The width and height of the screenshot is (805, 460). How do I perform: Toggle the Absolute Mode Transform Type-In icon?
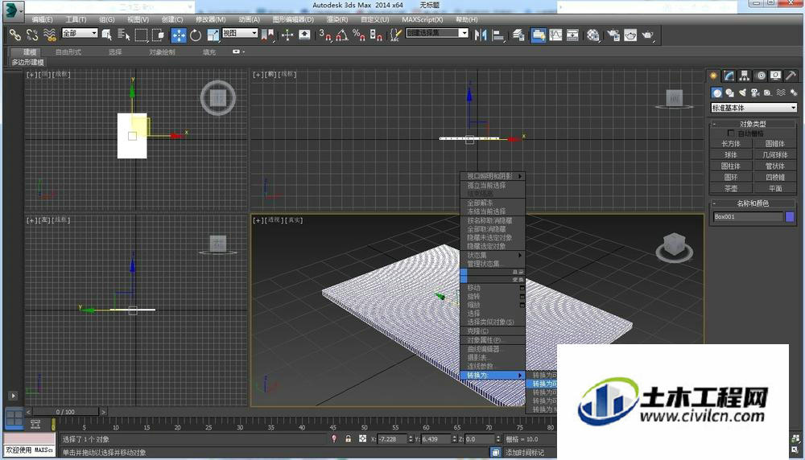[x=362, y=439]
